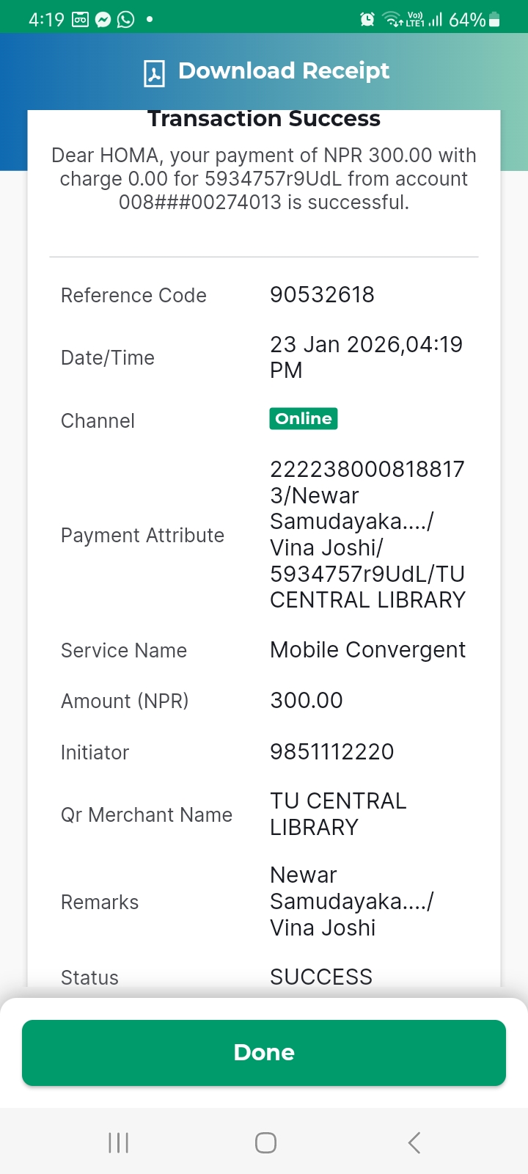Tap reference code 90532618
The image size is (528, 1174).
click(x=322, y=295)
